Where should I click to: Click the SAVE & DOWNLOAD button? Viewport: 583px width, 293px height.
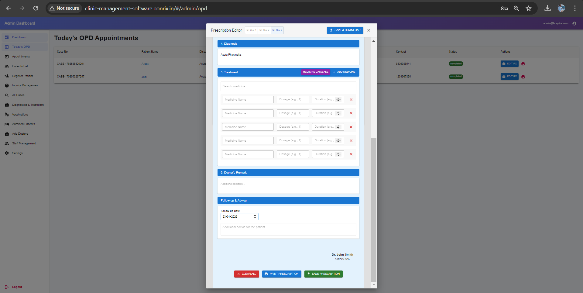[345, 30]
